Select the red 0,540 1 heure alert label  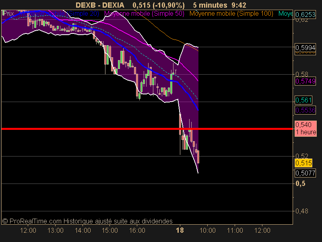pos(305,129)
